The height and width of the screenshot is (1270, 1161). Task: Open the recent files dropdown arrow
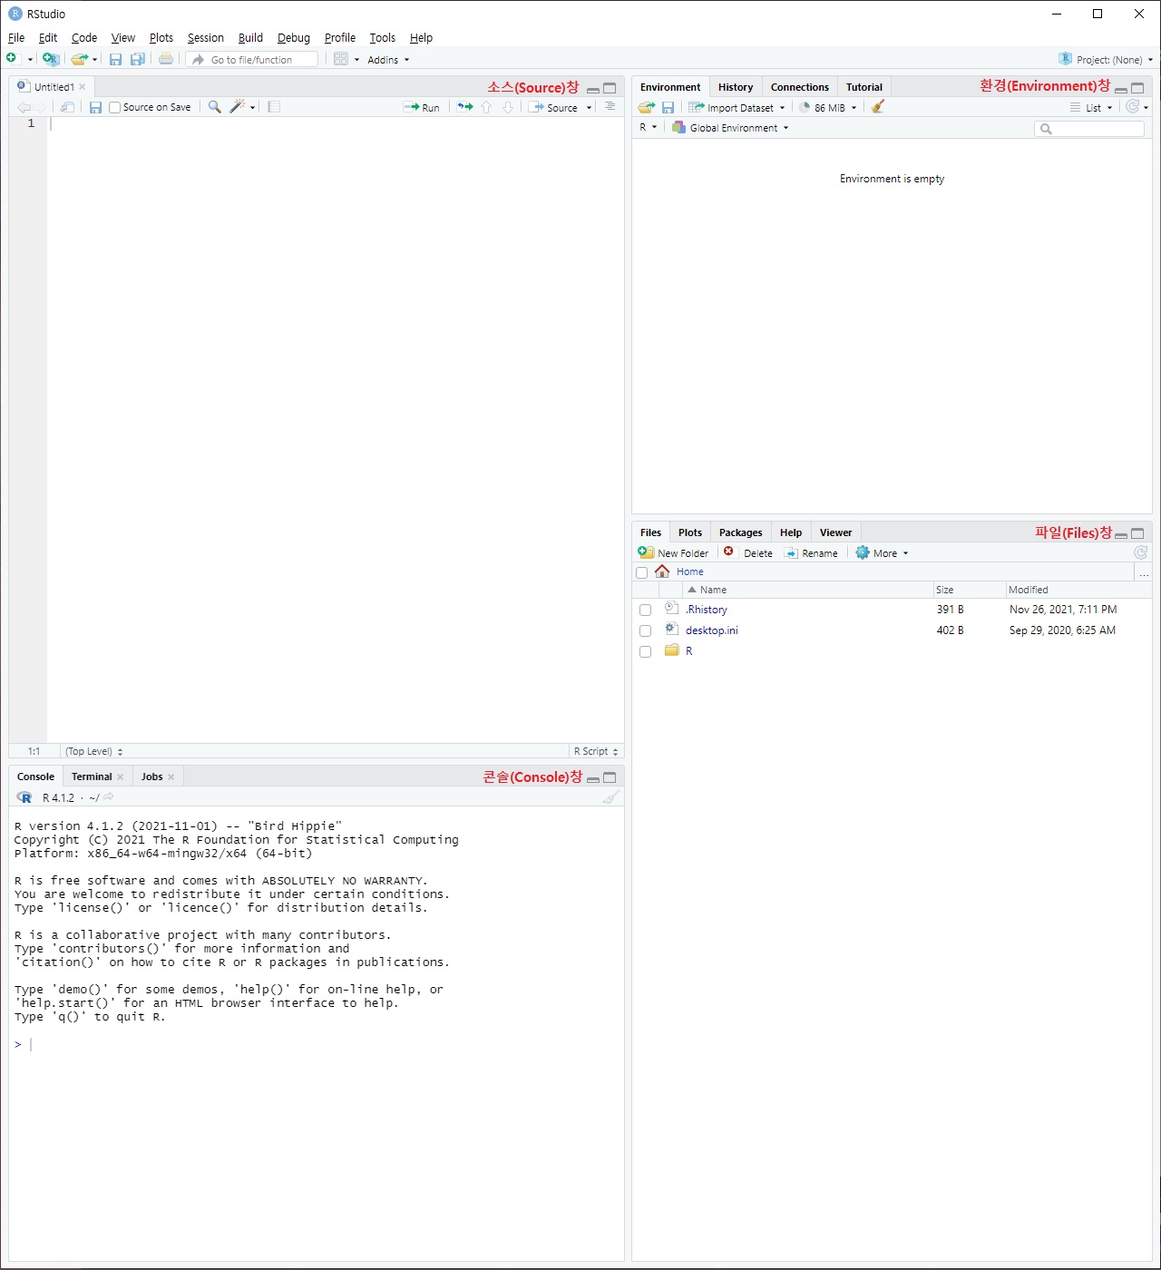tap(94, 60)
